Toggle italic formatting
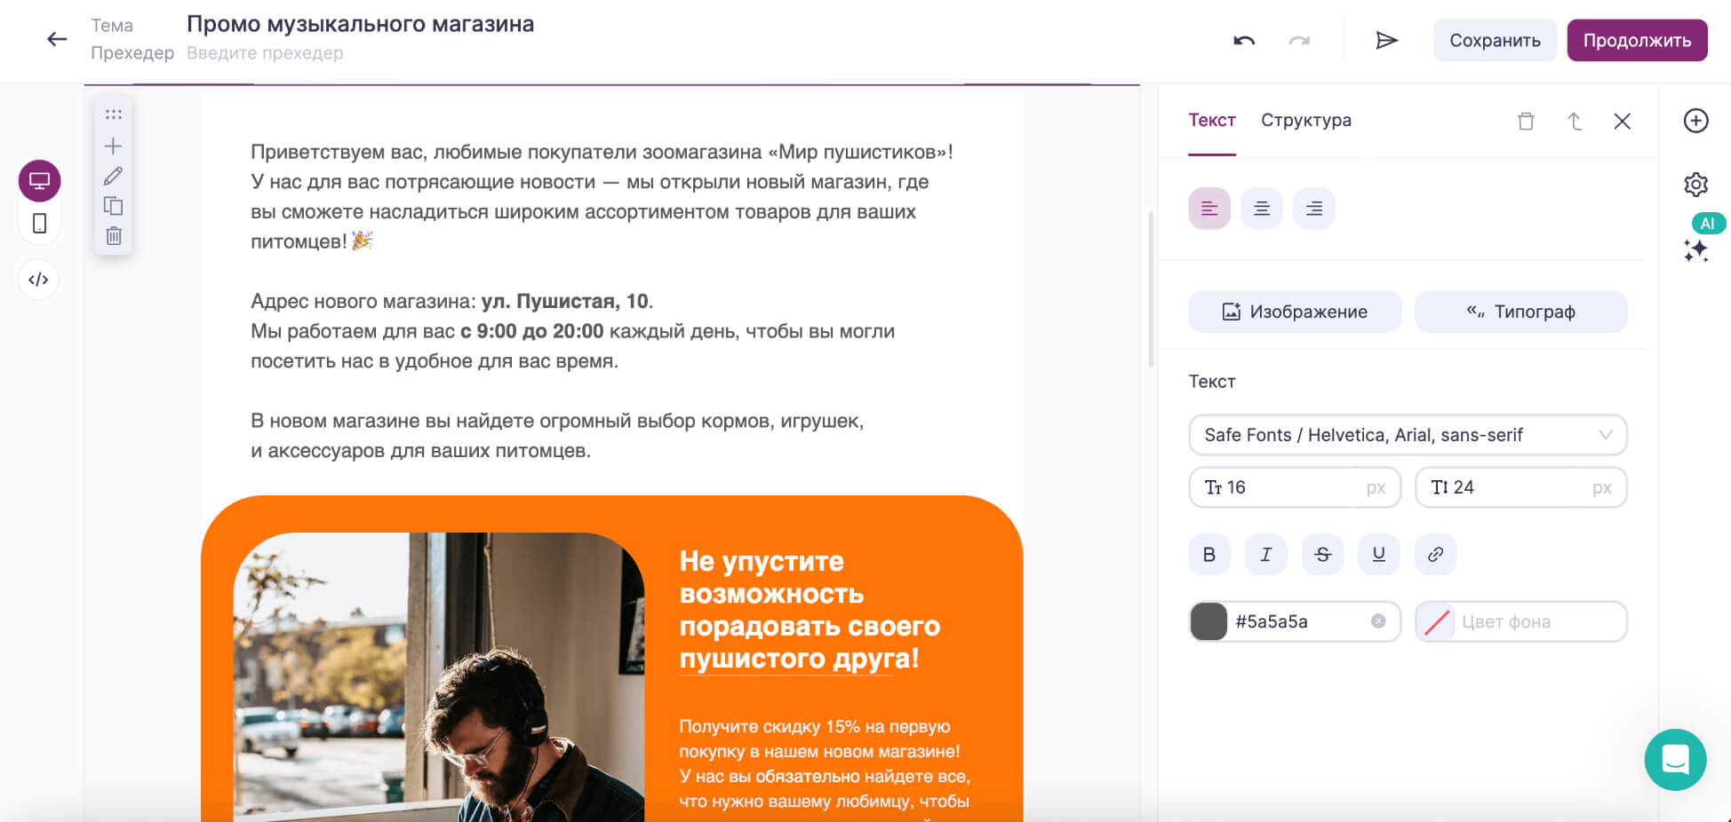 (x=1266, y=555)
